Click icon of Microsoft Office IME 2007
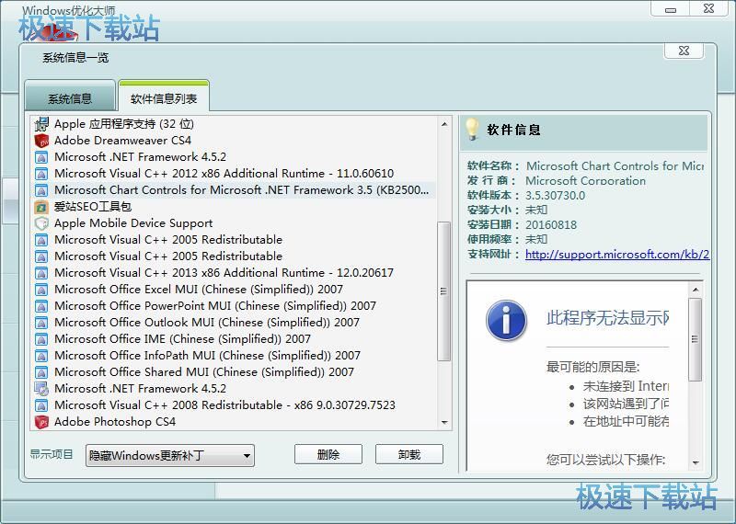The width and height of the screenshot is (736, 524). tap(41, 339)
